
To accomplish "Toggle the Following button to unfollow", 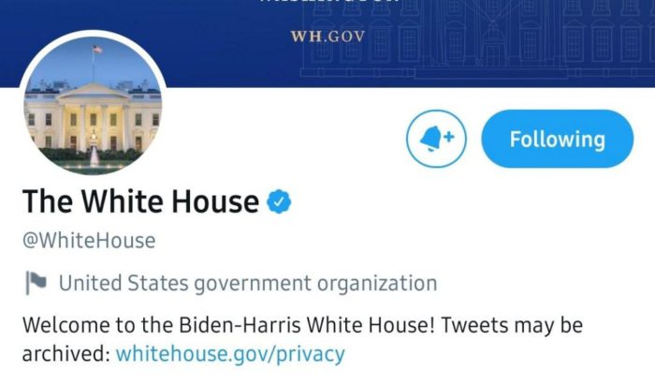I will [x=557, y=140].
